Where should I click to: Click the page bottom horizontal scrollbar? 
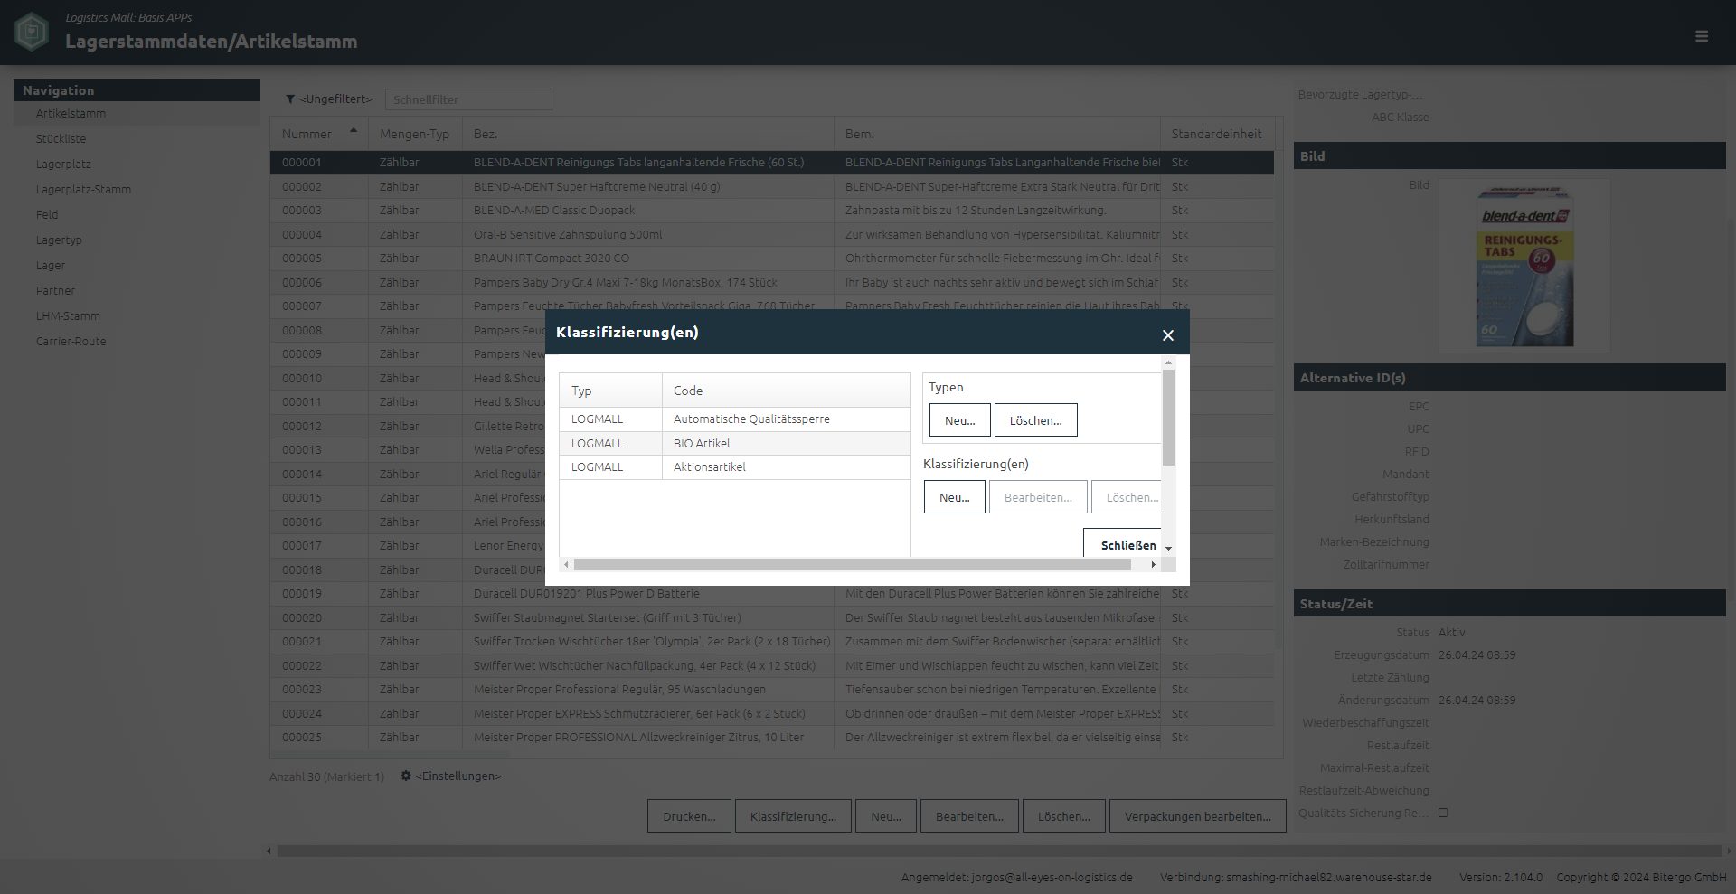click(x=998, y=851)
